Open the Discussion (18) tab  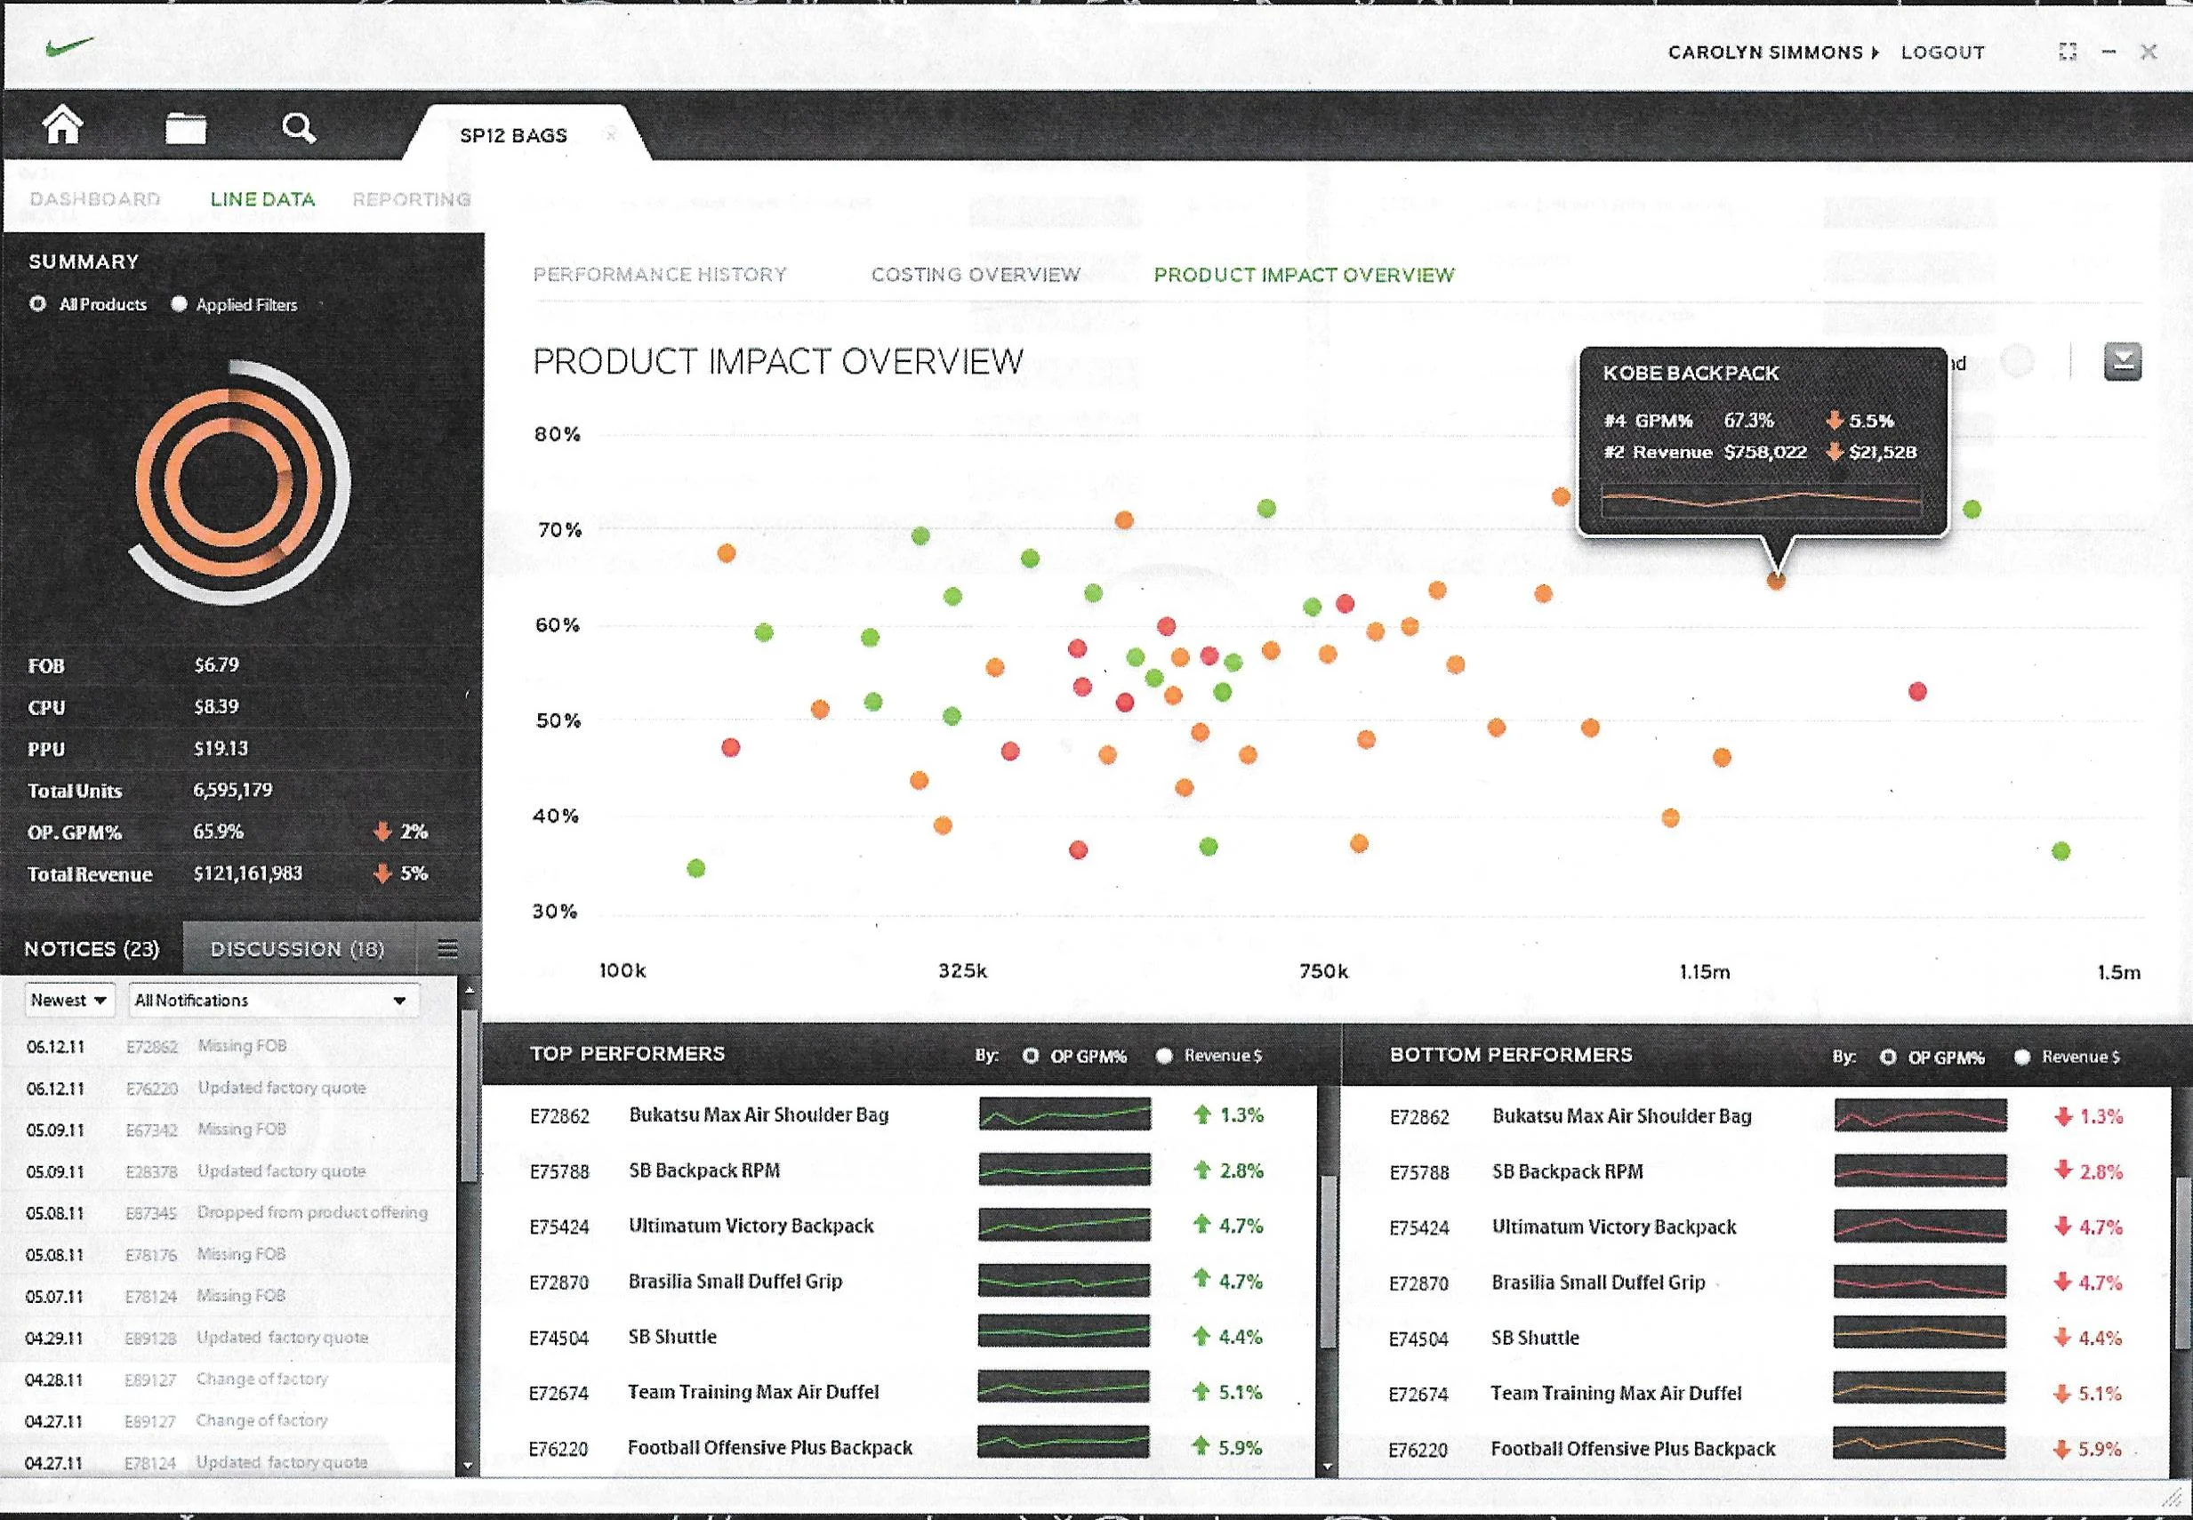(x=297, y=949)
